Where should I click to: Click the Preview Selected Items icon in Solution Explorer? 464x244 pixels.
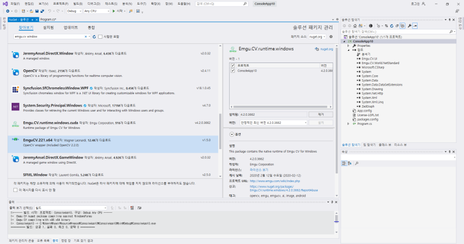[415, 26]
